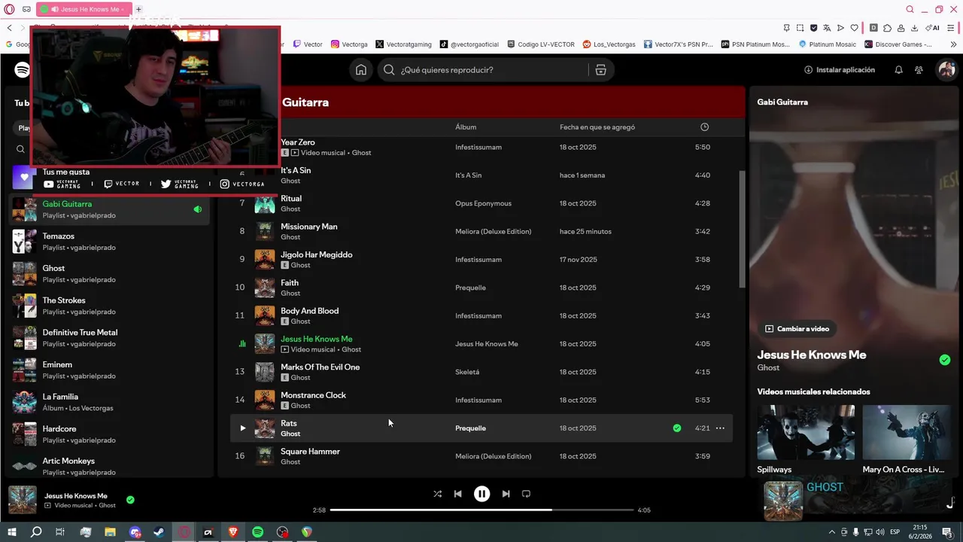
Task: Open Opus Eponymous album link
Action: pos(483,203)
